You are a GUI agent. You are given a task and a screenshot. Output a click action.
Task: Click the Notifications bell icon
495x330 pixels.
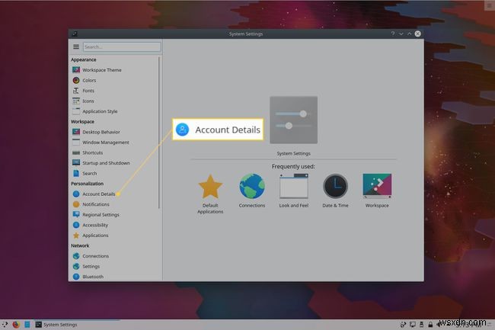[76, 204]
